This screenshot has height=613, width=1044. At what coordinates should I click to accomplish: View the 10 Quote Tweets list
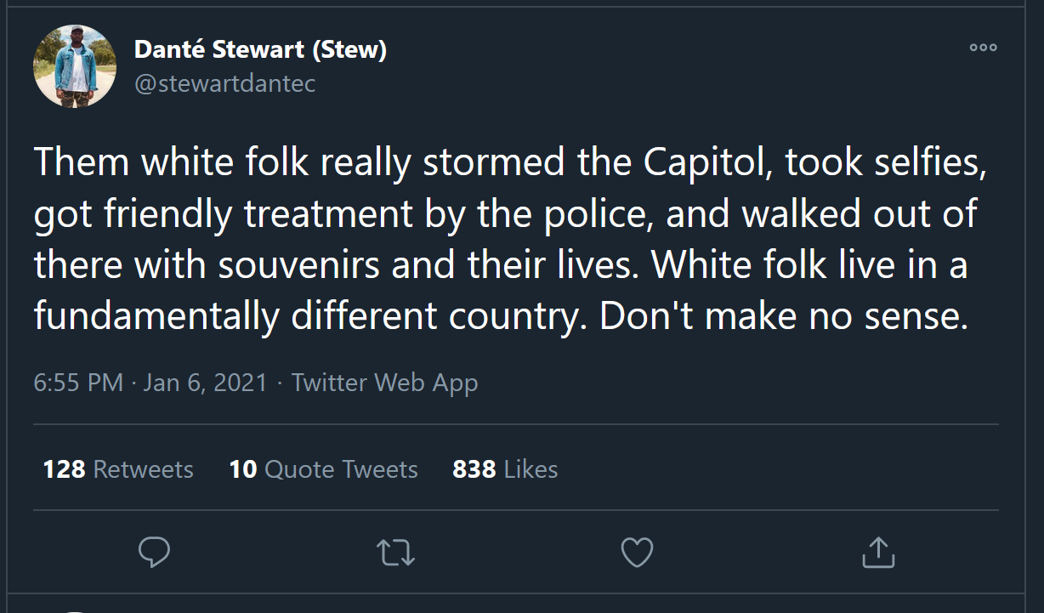point(323,469)
